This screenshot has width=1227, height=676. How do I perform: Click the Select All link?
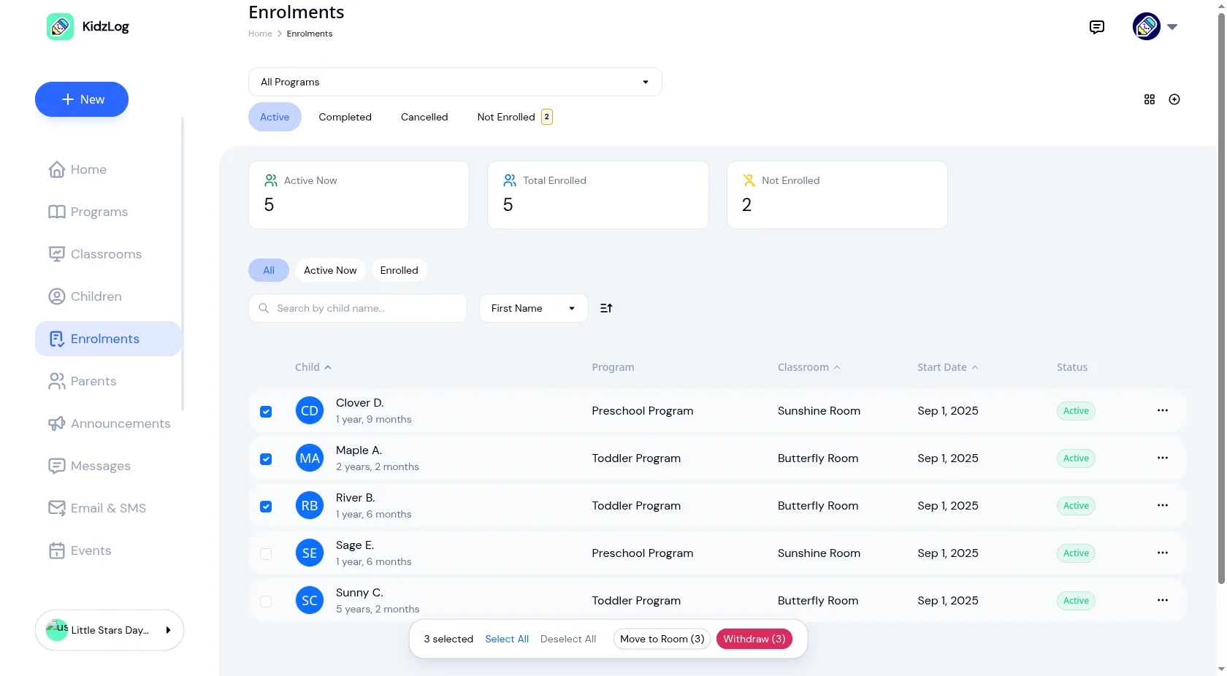coord(507,639)
